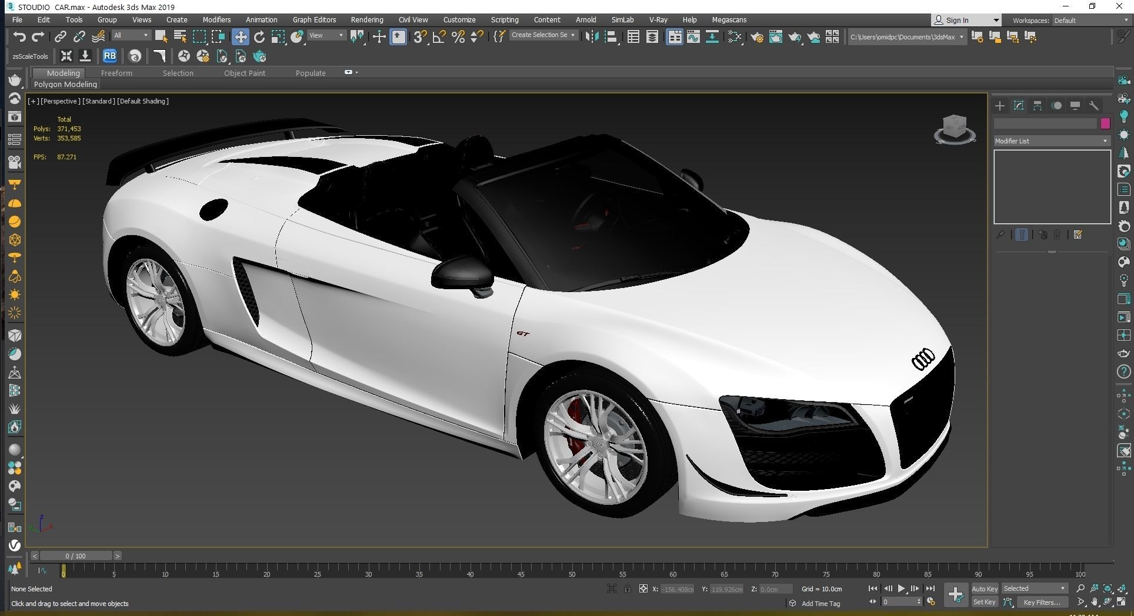1134x616 pixels.
Task: Click the RB toolbar button
Action: (x=109, y=56)
